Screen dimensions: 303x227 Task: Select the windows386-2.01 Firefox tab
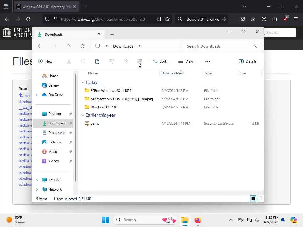[46, 7]
